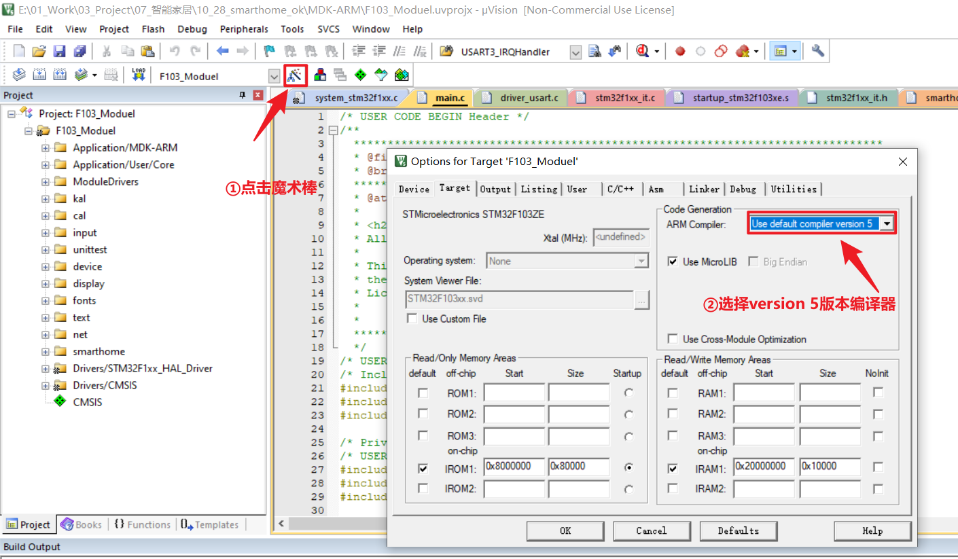Click the Open file folder icon
The image size is (958, 559).
(x=39, y=52)
